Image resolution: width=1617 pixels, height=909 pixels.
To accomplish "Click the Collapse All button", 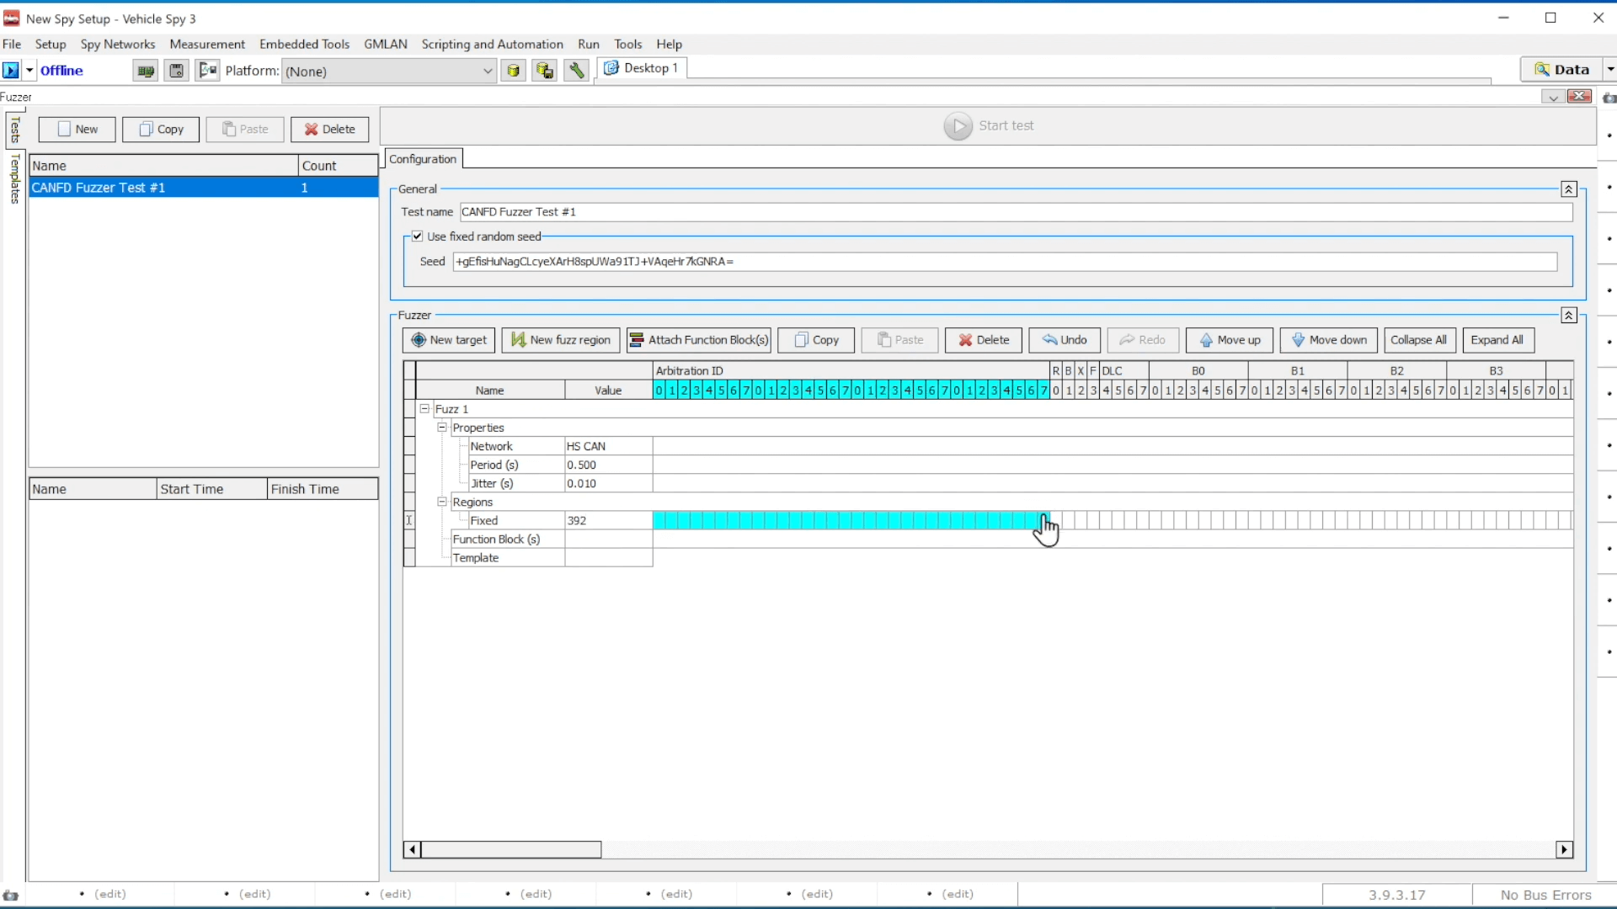I will pos(1418,340).
